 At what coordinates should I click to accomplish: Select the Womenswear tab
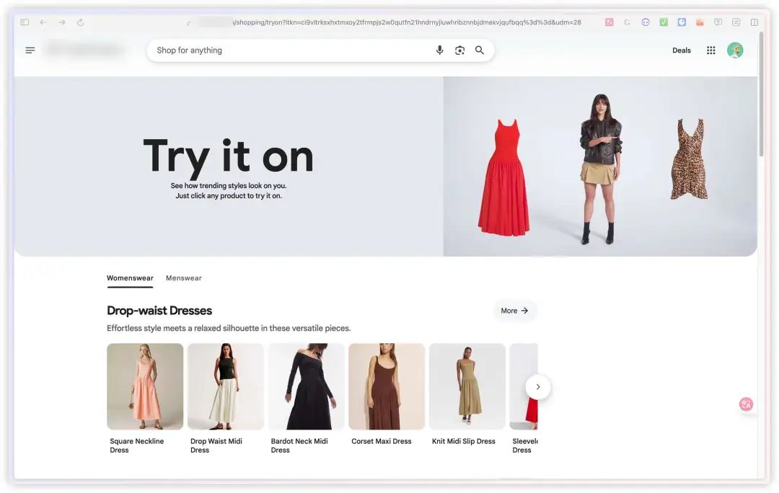(x=130, y=278)
